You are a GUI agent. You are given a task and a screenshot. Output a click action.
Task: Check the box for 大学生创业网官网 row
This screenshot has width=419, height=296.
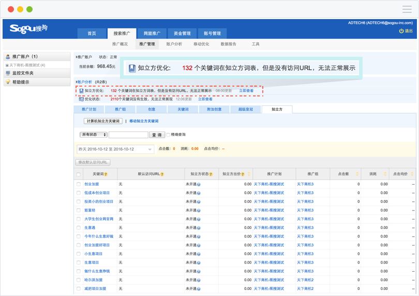pyautogui.click(x=78, y=219)
